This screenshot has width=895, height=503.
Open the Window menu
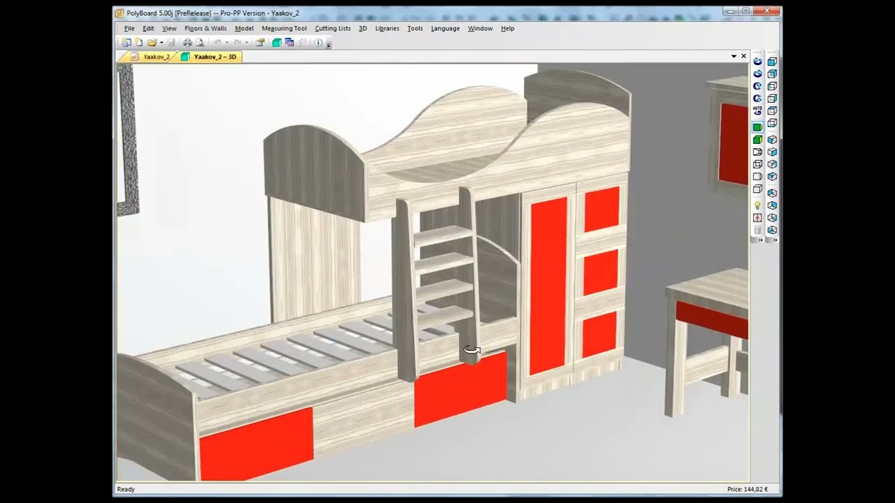[480, 29]
